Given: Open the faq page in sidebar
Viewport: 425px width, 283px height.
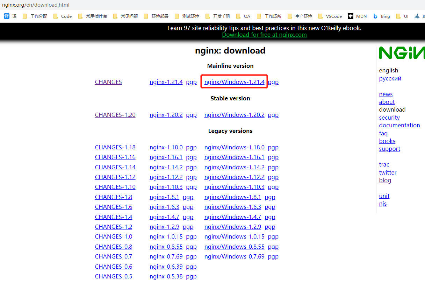Looking at the screenshot, I should point(383,133).
